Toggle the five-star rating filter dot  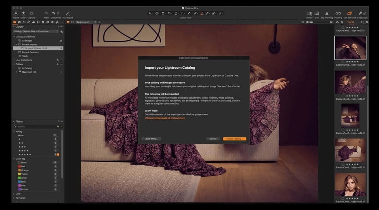point(58,154)
